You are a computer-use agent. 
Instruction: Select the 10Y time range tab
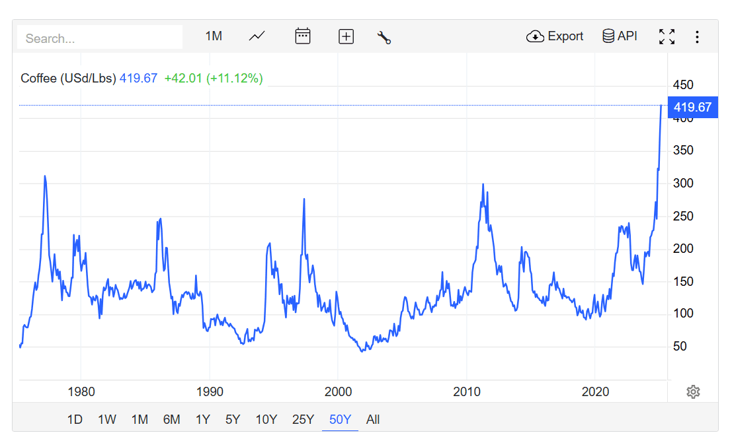(x=266, y=420)
